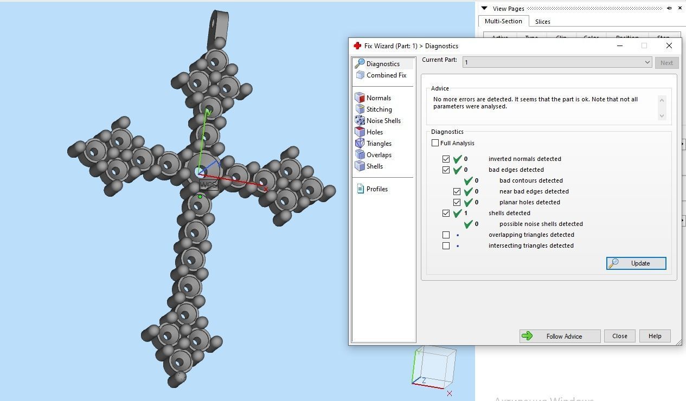686x401 pixels.
Task: Open the Diagnostics page icon
Action: [x=360, y=64]
